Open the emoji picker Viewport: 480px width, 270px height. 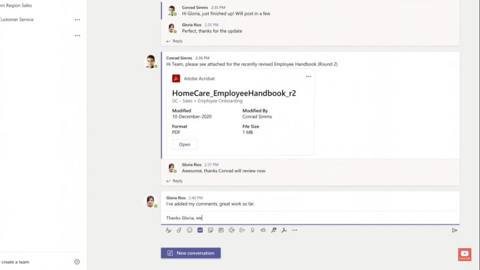(189, 230)
